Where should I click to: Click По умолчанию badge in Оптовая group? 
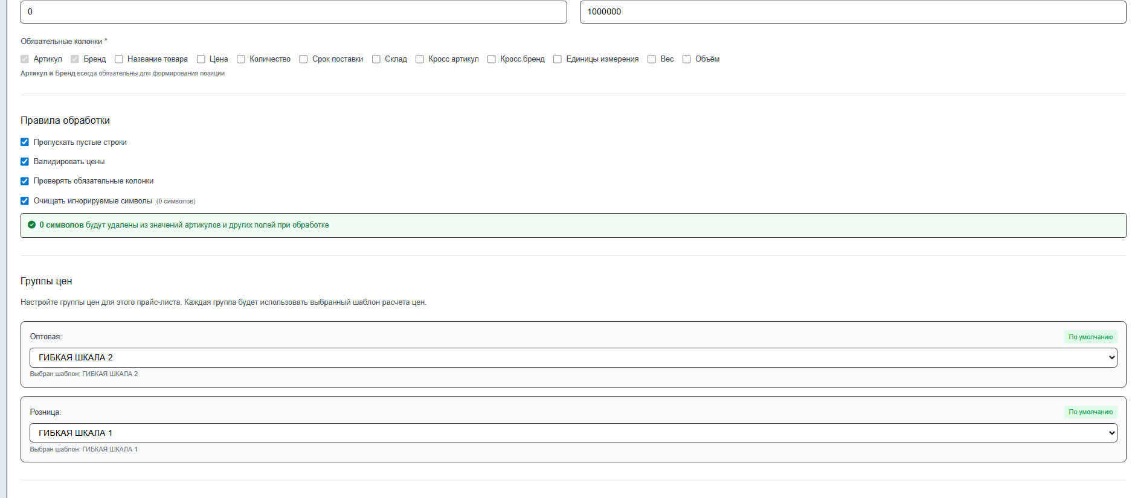coord(1090,337)
